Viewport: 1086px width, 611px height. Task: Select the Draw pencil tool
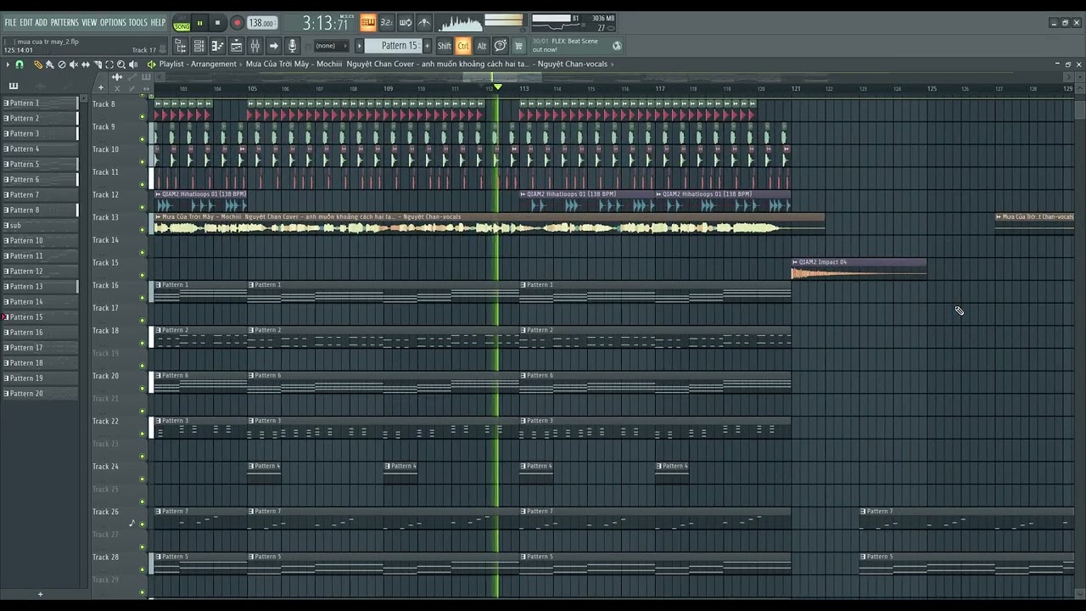pyautogui.click(x=37, y=64)
